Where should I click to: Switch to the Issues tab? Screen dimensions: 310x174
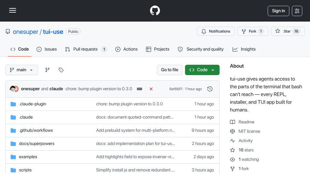46,49
